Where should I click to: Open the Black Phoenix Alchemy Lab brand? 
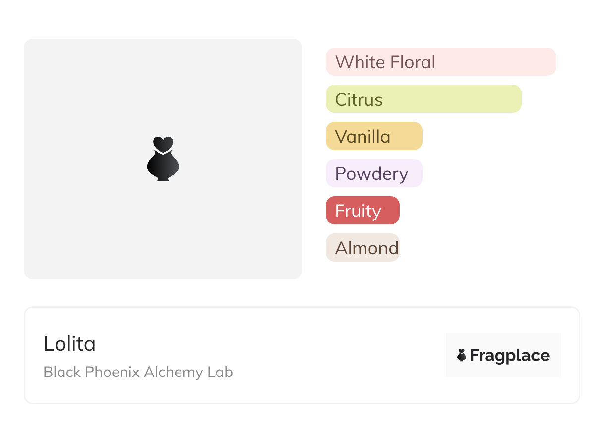tap(138, 372)
